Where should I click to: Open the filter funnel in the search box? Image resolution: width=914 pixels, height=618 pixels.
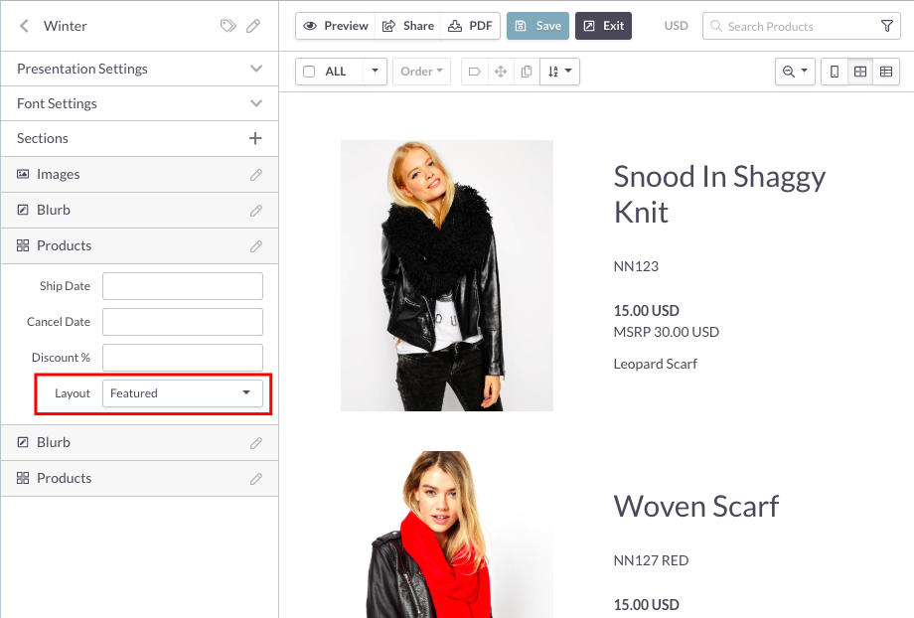[x=886, y=26]
